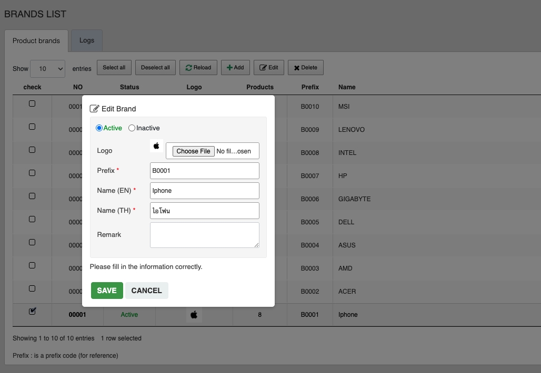Image resolution: width=541 pixels, height=373 pixels.
Task: Click the Delete button with X icon
Action: (305, 67)
